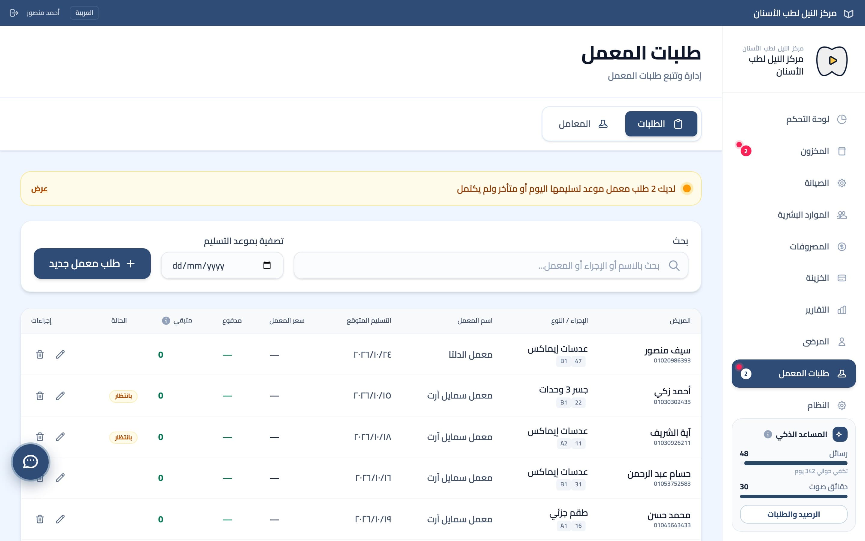The image size is (865, 541).
Task: Click the رسائل usage progress bar
Action: [x=794, y=463]
